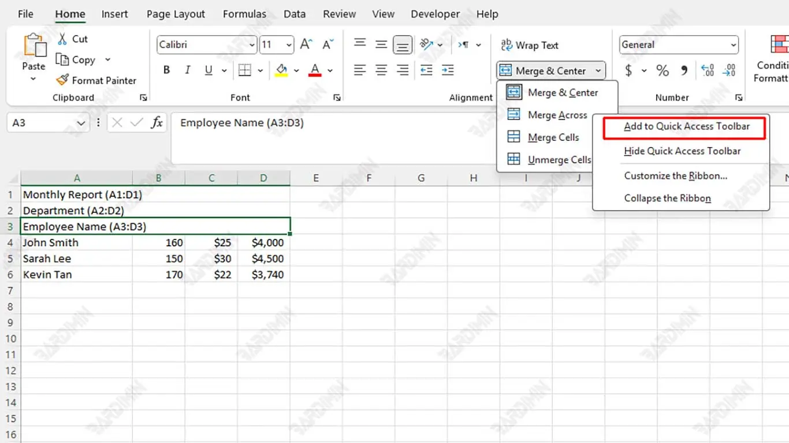789x443 pixels.
Task: Select cell A4 containing John Smith
Action: (x=76, y=243)
